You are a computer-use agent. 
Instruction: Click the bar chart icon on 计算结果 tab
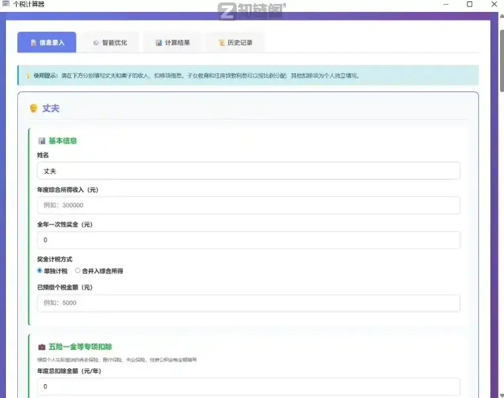point(159,43)
